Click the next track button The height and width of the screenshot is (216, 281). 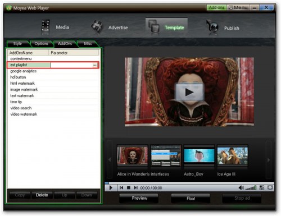[136, 187]
